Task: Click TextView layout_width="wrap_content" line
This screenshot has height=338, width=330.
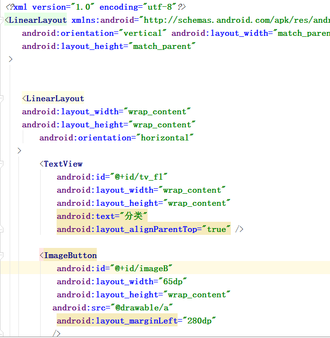Action: pos(141,190)
